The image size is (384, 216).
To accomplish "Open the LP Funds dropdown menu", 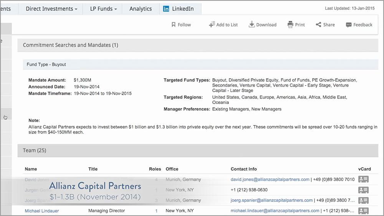I will (x=103, y=9).
